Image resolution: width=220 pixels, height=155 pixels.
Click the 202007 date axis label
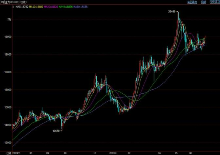click(16, 153)
